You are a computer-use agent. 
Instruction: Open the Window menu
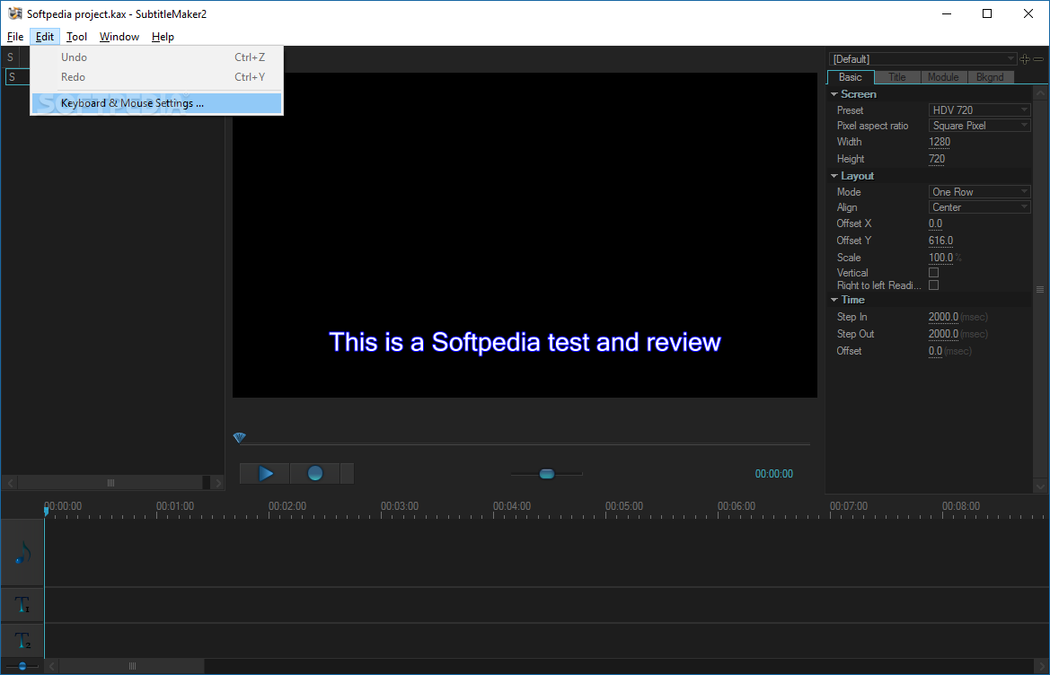[x=119, y=37]
